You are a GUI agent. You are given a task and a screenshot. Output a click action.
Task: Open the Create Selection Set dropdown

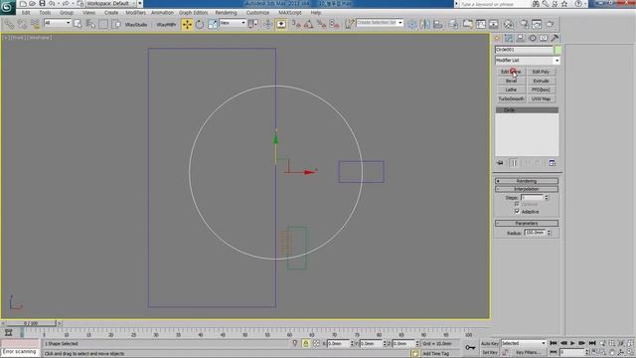[380, 23]
